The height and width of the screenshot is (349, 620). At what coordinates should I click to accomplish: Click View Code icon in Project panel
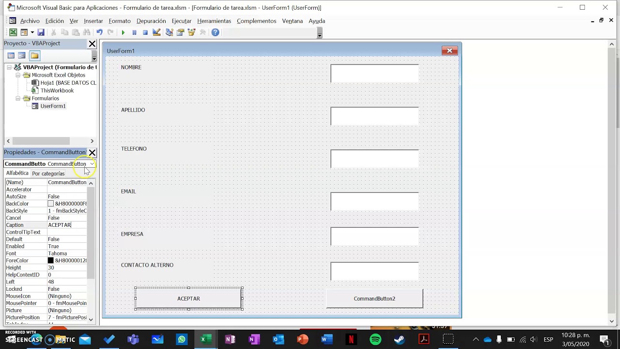click(x=11, y=55)
